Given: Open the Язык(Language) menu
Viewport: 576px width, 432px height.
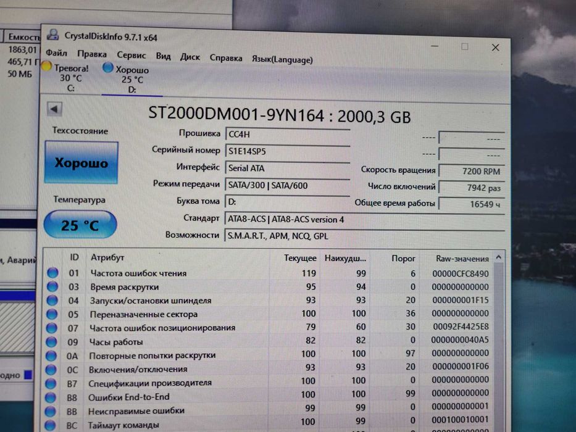Looking at the screenshot, I should (282, 59).
